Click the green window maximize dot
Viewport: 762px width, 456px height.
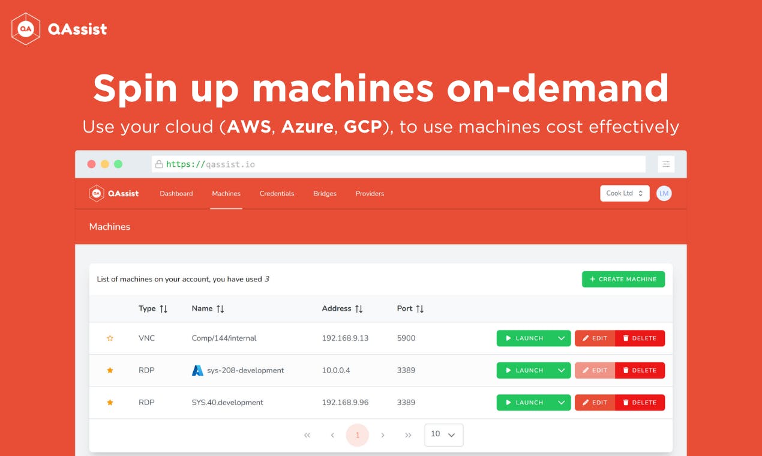point(118,164)
